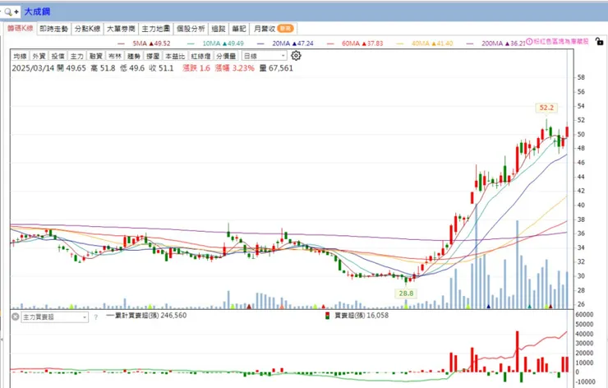Click the 10MA legend label
The width and height of the screenshot is (608, 388).
click(x=223, y=44)
